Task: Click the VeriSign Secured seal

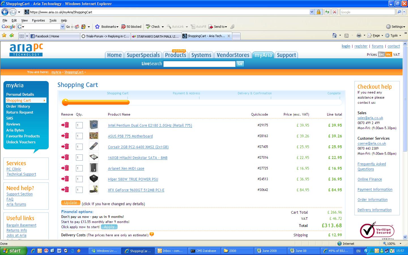Action: pyautogui.click(x=377, y=231)
